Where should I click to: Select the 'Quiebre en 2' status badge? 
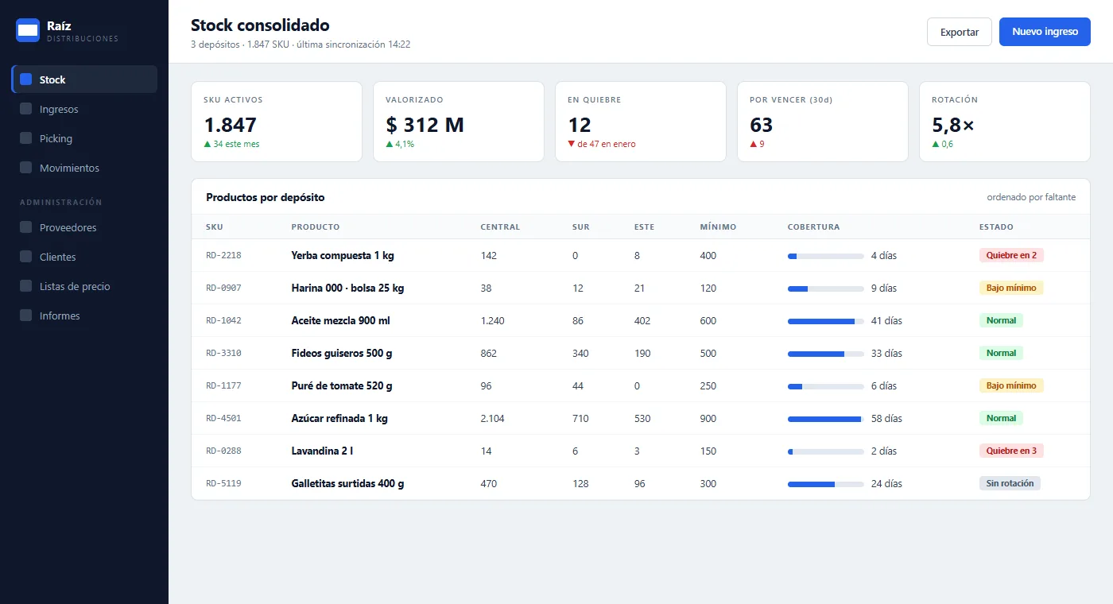click(1011, 255)
